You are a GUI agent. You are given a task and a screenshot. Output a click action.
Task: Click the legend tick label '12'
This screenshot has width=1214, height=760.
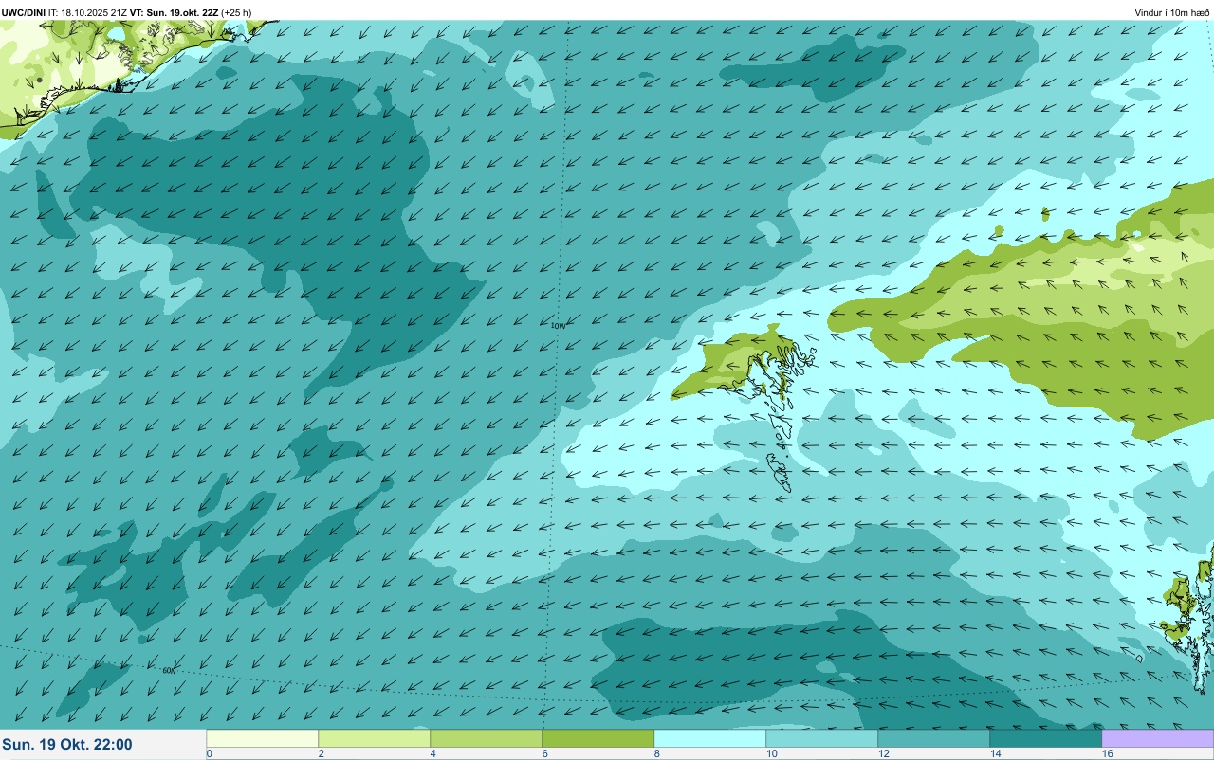click(x=884, y=753)
